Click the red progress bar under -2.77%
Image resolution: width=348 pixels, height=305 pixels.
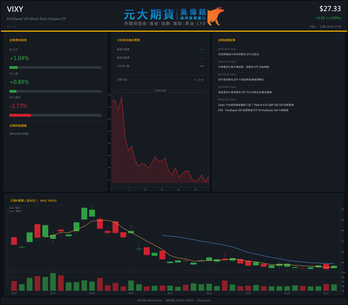coord(20,116)
